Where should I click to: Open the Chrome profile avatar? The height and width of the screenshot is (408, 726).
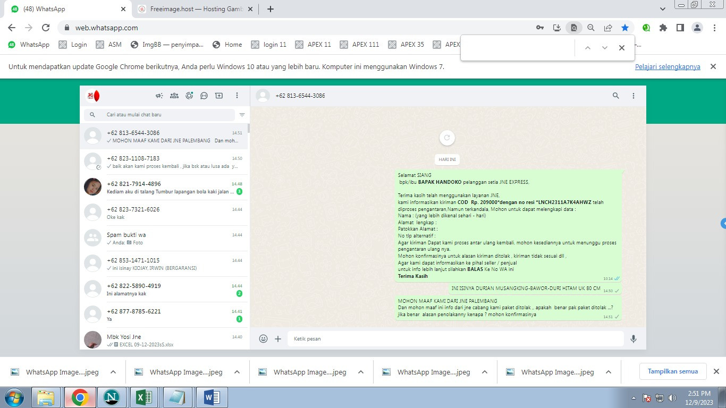[698, 28]
